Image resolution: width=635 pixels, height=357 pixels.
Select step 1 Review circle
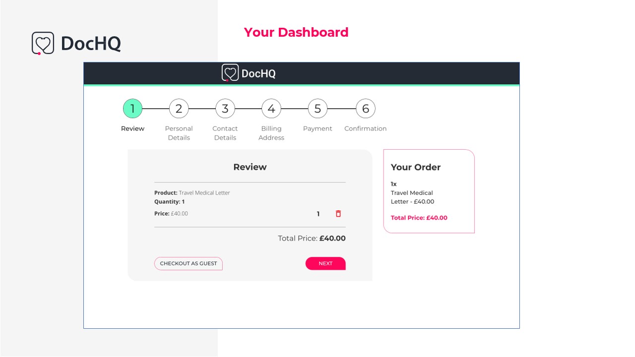coord(132,109)
